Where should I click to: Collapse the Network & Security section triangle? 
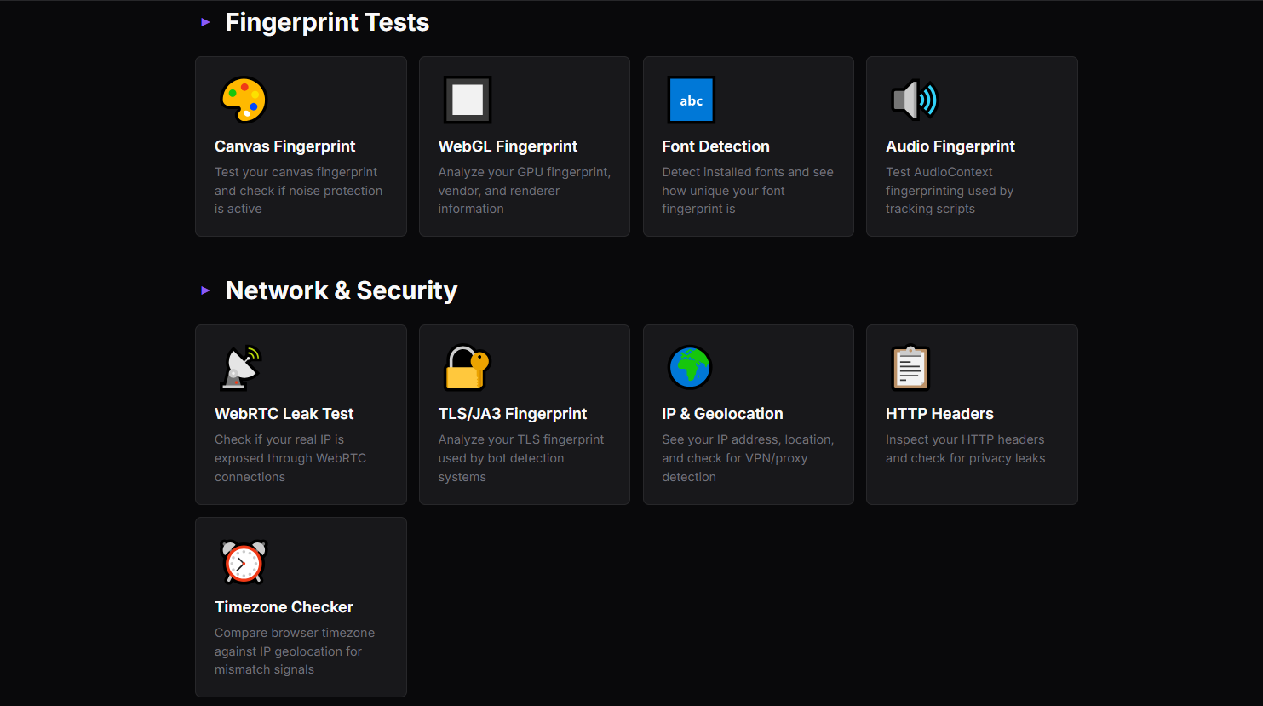click(x=204, y=290)
